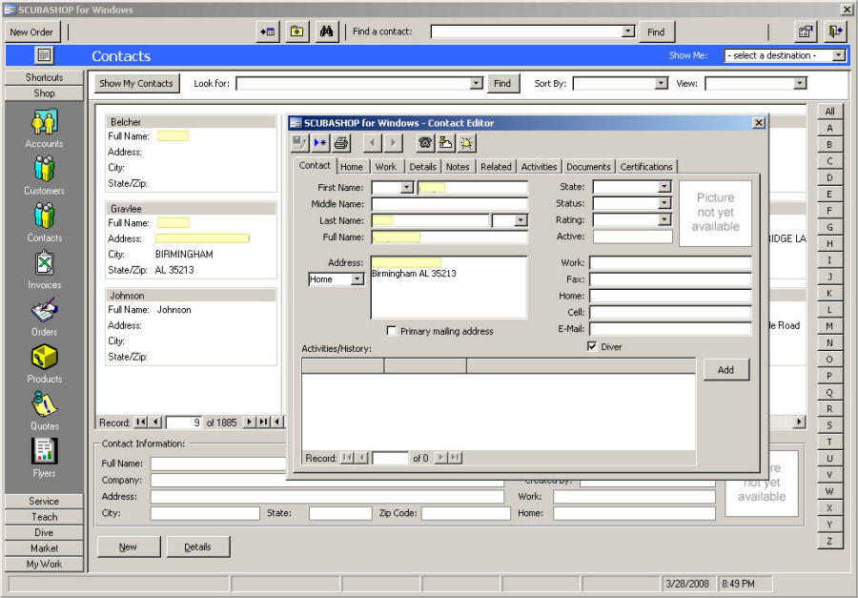Viewport: 858px width, 598px height.
Task: Switch to the Certifications tab
Action: point(646,167)
